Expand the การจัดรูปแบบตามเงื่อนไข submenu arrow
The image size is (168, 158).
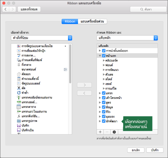click(x=65, y=46)
